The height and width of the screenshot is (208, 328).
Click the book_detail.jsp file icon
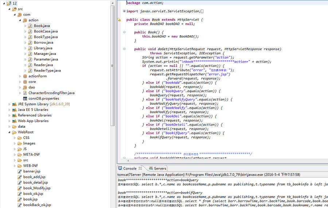tap(19, 183)
